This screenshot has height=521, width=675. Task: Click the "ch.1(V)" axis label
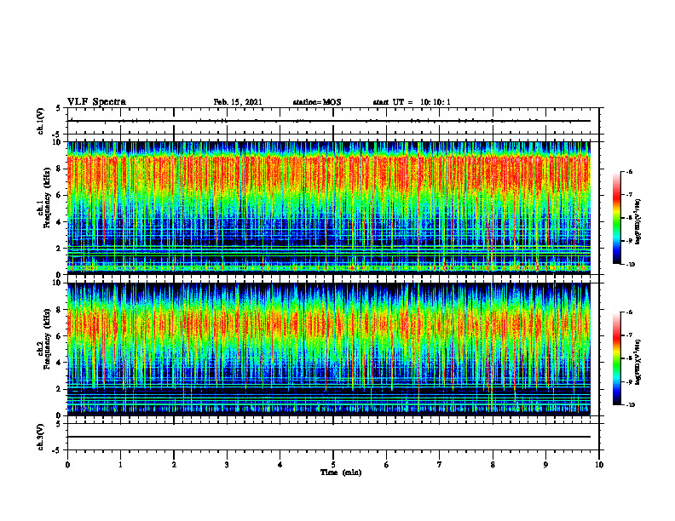click(x=40, y=121)
